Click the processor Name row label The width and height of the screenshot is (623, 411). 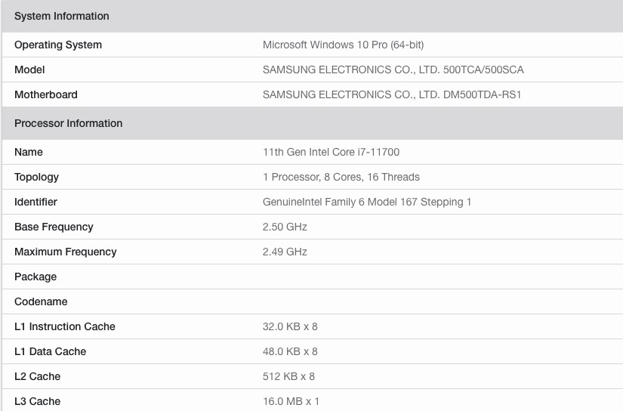point(29,152)
